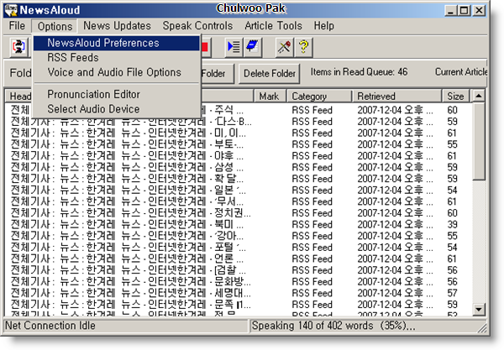Sort list by Mark column header
The image size is (504, 350).
tap(270, 96)
